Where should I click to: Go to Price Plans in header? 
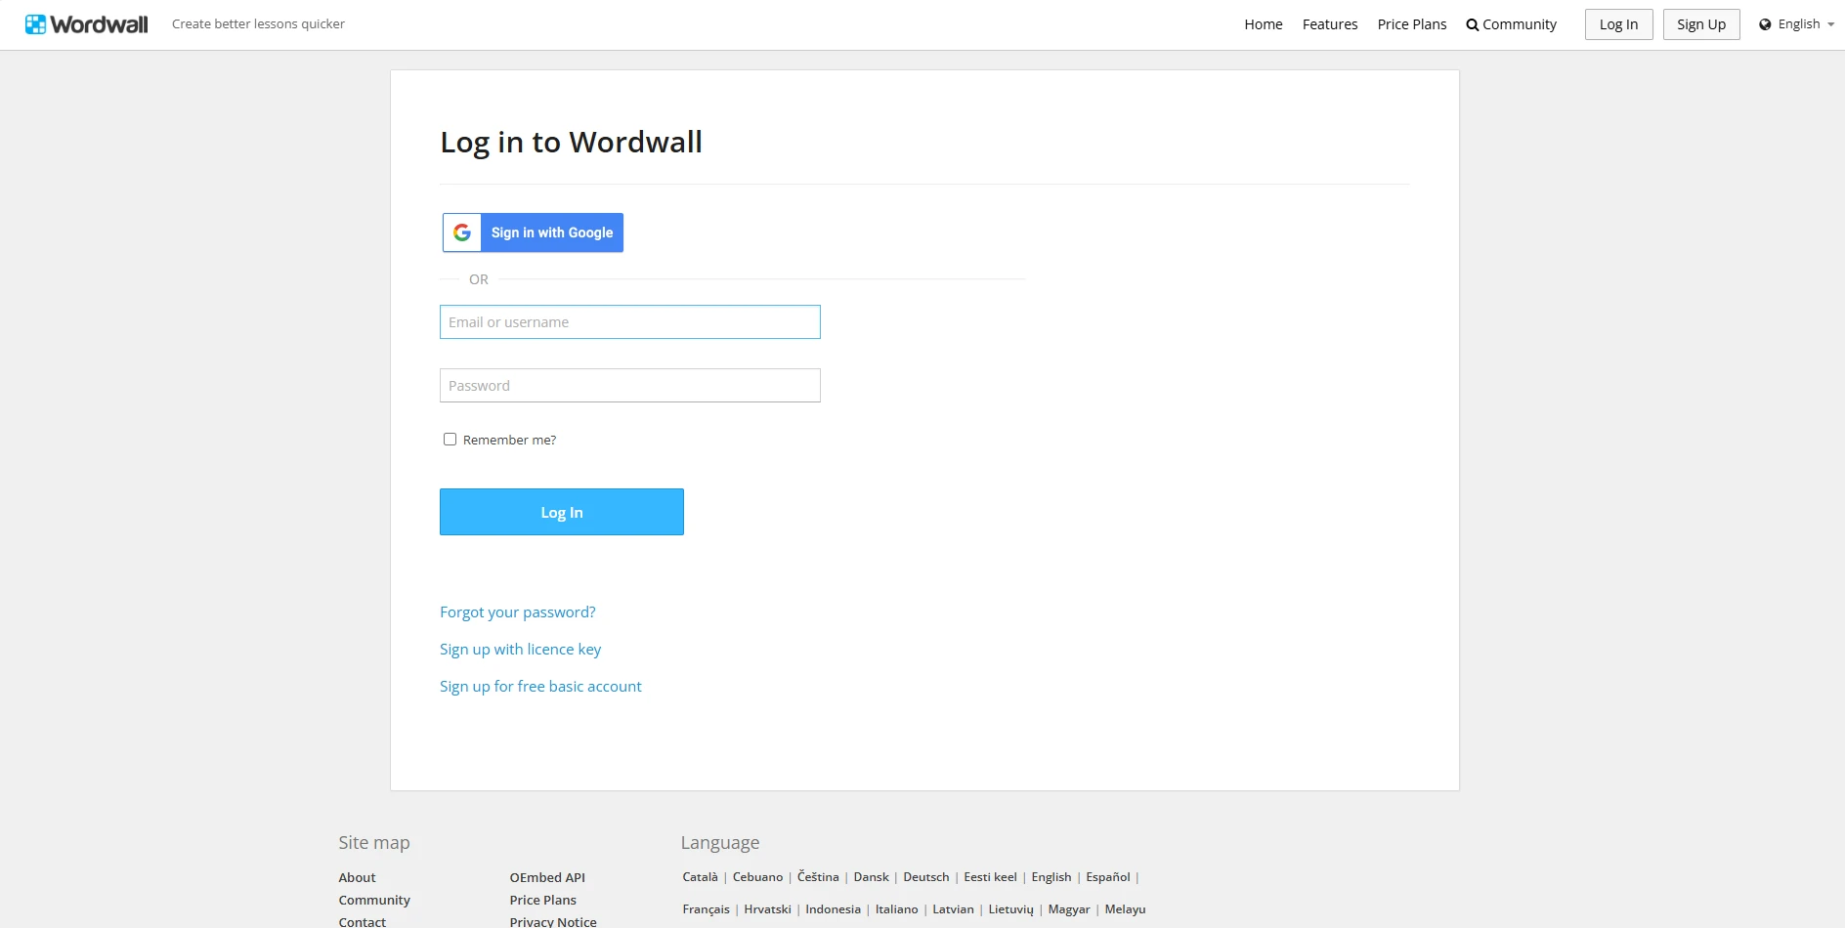click(1411, 24)
